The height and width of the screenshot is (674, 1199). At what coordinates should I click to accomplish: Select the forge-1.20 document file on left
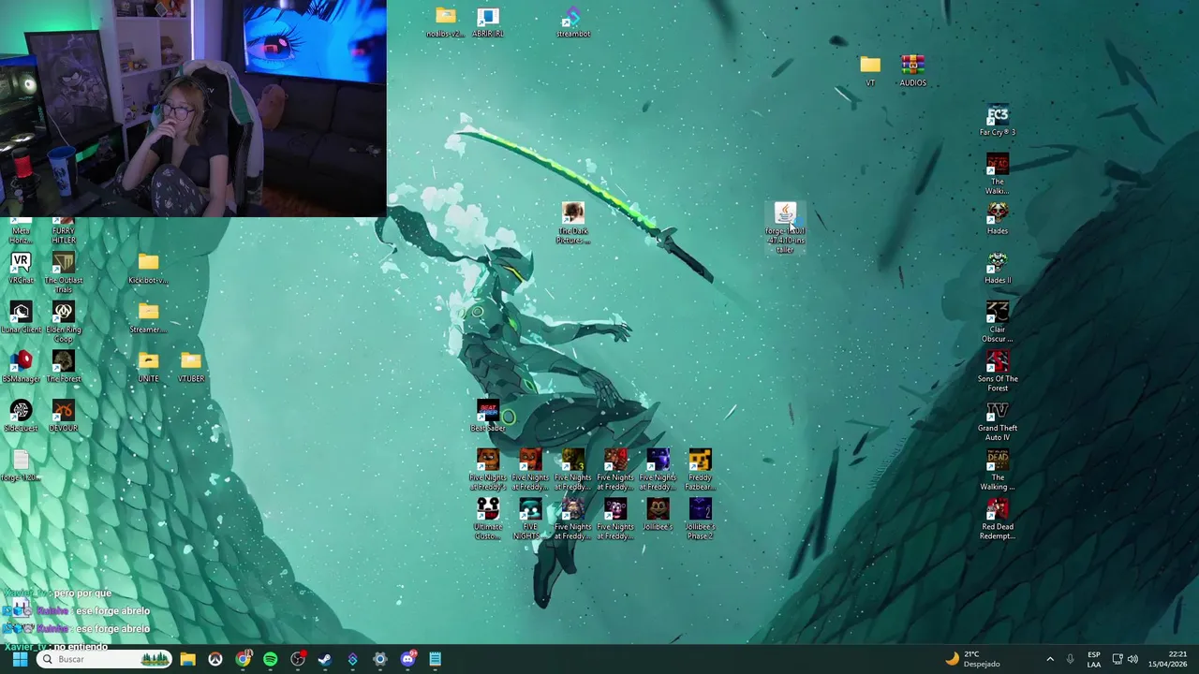(x=21, y=465)
